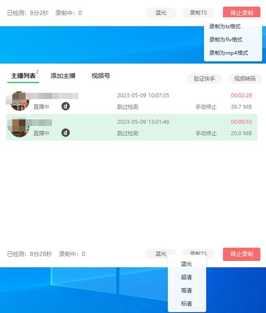Select 标清 quality option
Image resolution: width=266 pixels, height=313 pixels.
[186, 303]
